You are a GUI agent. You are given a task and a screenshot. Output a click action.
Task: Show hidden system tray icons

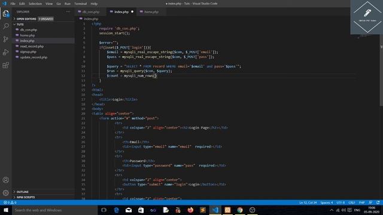click(x=332, y=210)
